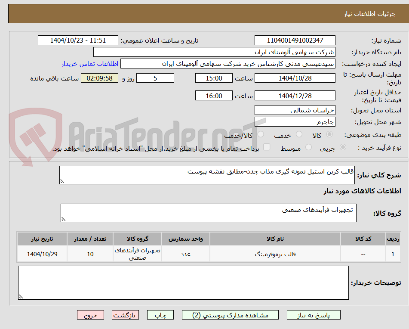Click the province field خراسان شمالی

(x=295, y=110)
